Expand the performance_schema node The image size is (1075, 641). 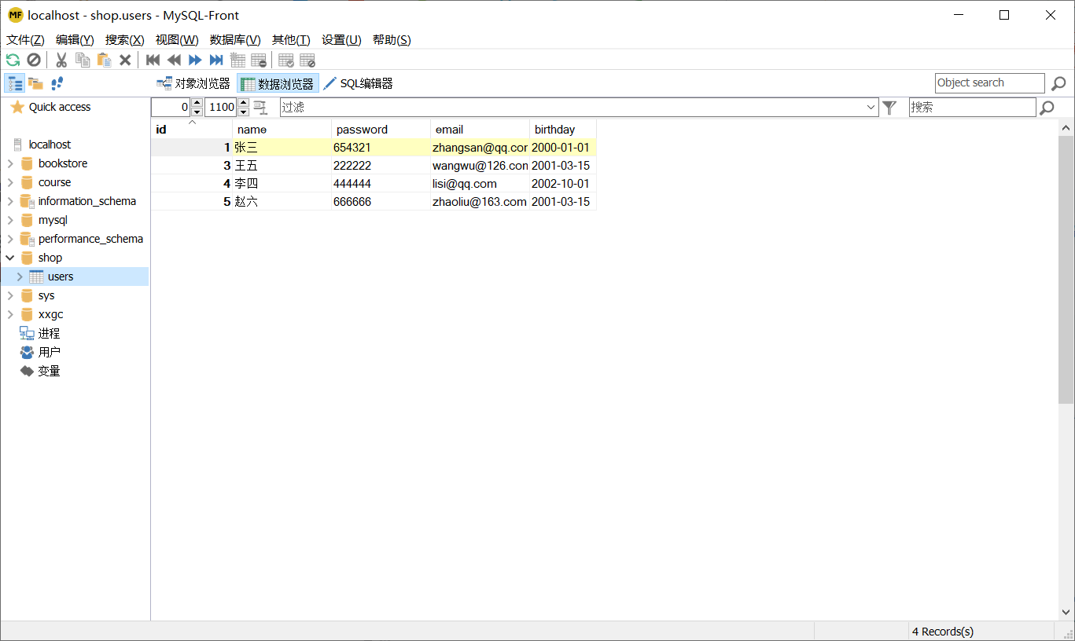coord(10,239)
